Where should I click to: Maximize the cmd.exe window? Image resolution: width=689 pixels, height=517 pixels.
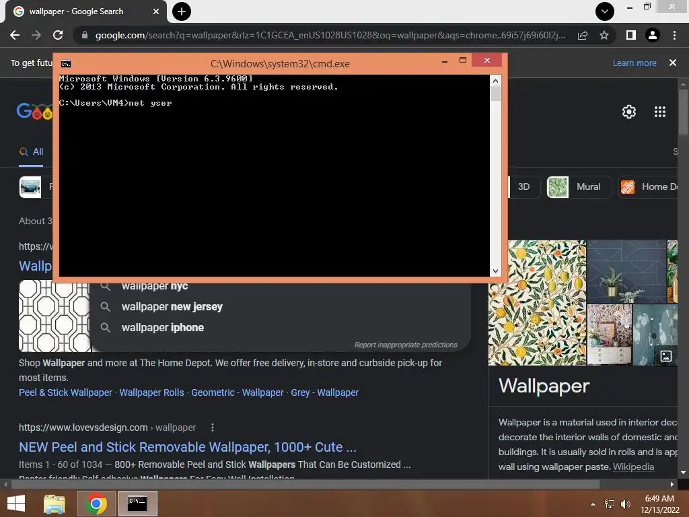tap(463, 60)
